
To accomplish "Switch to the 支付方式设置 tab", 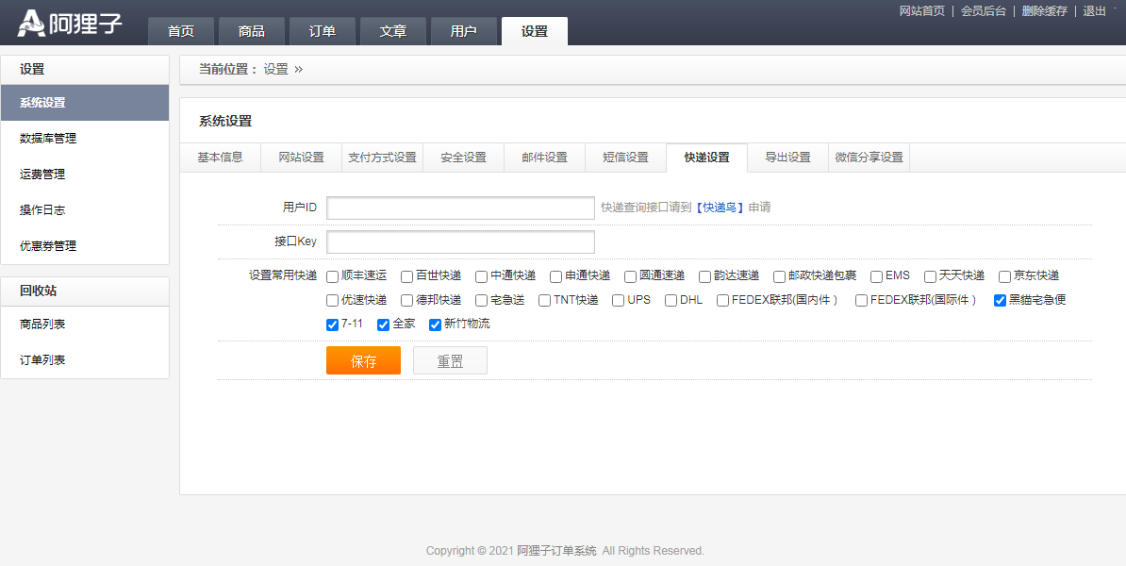I will 382,158.
